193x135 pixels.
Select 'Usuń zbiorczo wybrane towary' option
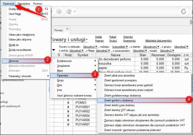[74, 95]
